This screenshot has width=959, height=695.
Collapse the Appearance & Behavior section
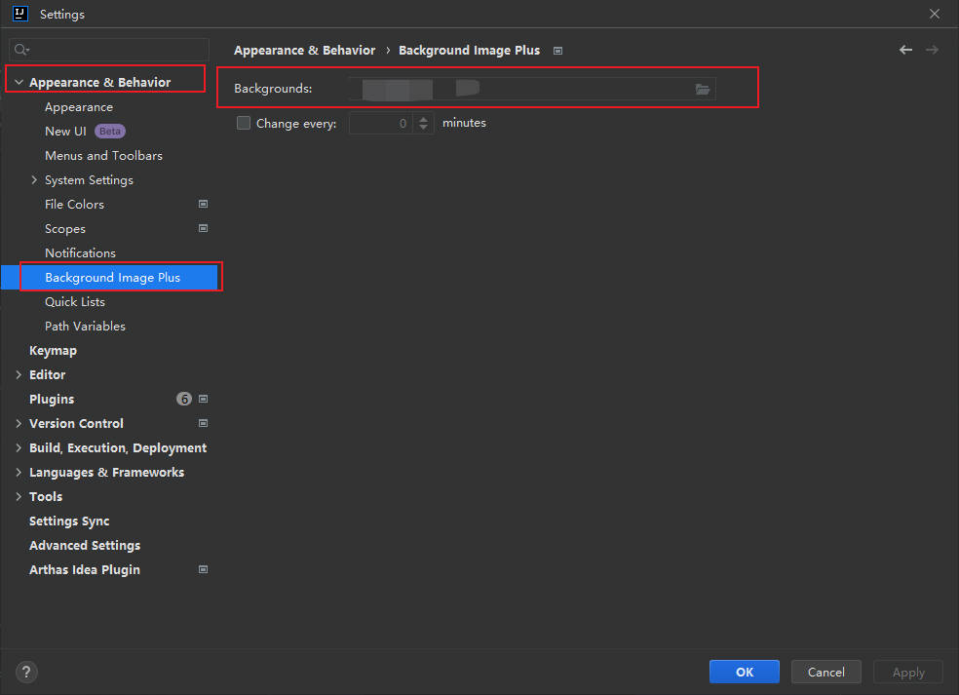(x=19, y=82)
